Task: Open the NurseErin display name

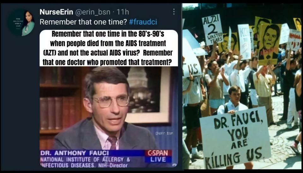Action: (x=56, y=12)
